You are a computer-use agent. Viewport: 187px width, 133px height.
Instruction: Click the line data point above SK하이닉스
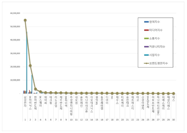[30, 66]
